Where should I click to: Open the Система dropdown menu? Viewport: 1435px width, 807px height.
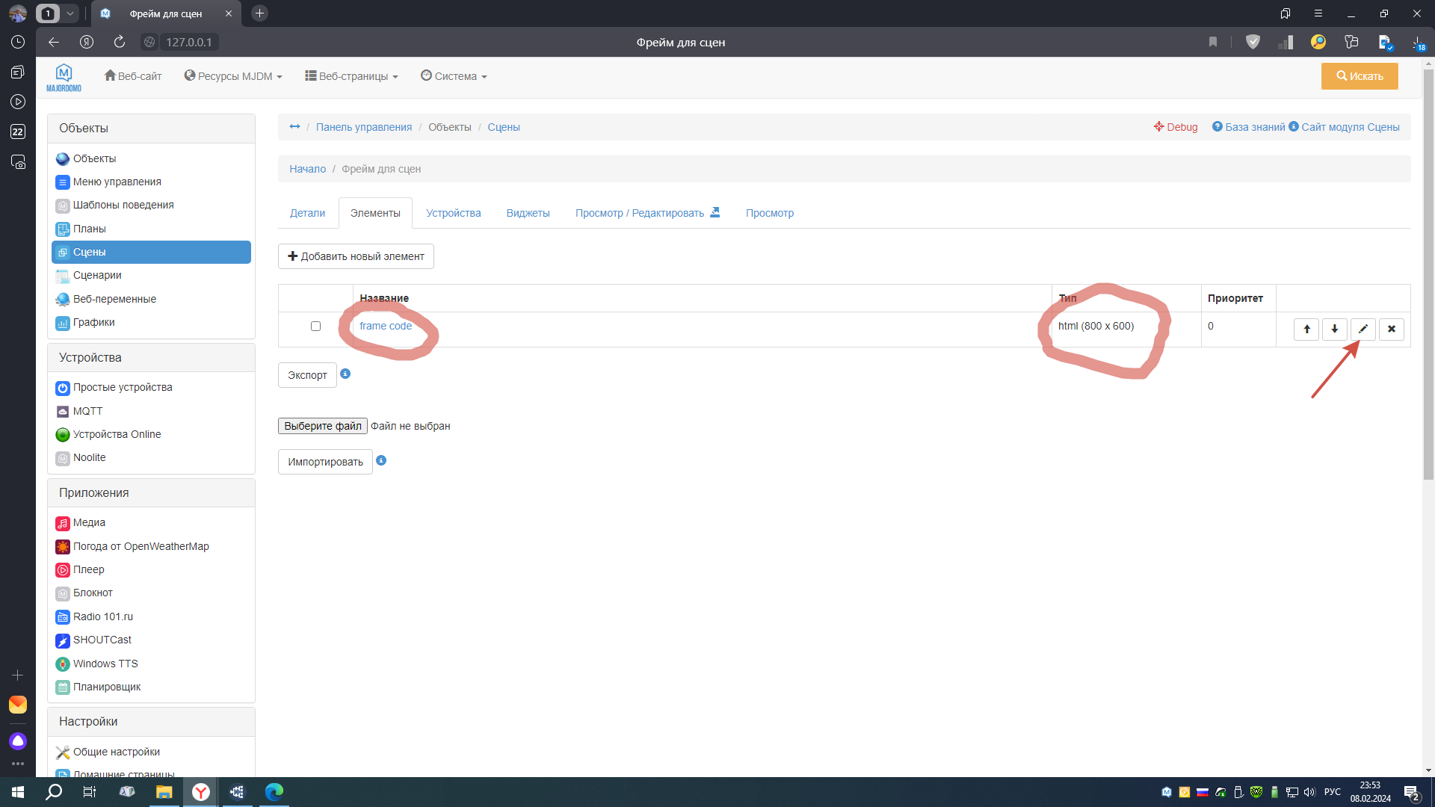[x=454, y=76]
